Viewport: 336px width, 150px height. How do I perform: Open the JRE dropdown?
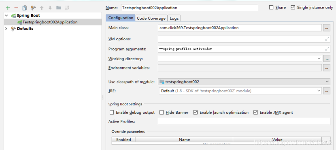click(240, 91)
